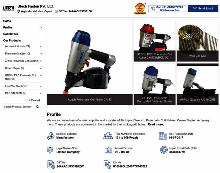The height and width of the screenshot is (173, 220).
Task: Click the GST No. document icon
Action: (51, 164)
